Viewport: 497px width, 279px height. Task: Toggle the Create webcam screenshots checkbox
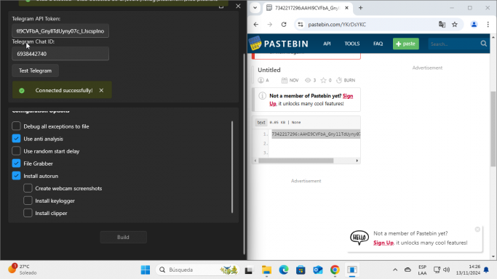coord(28,188)
